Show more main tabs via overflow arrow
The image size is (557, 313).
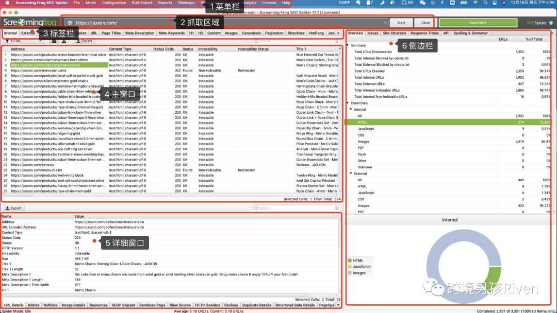338,33
